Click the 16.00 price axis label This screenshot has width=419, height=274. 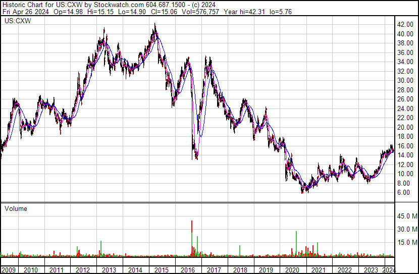pyautogui.click(x=405, y=146)
